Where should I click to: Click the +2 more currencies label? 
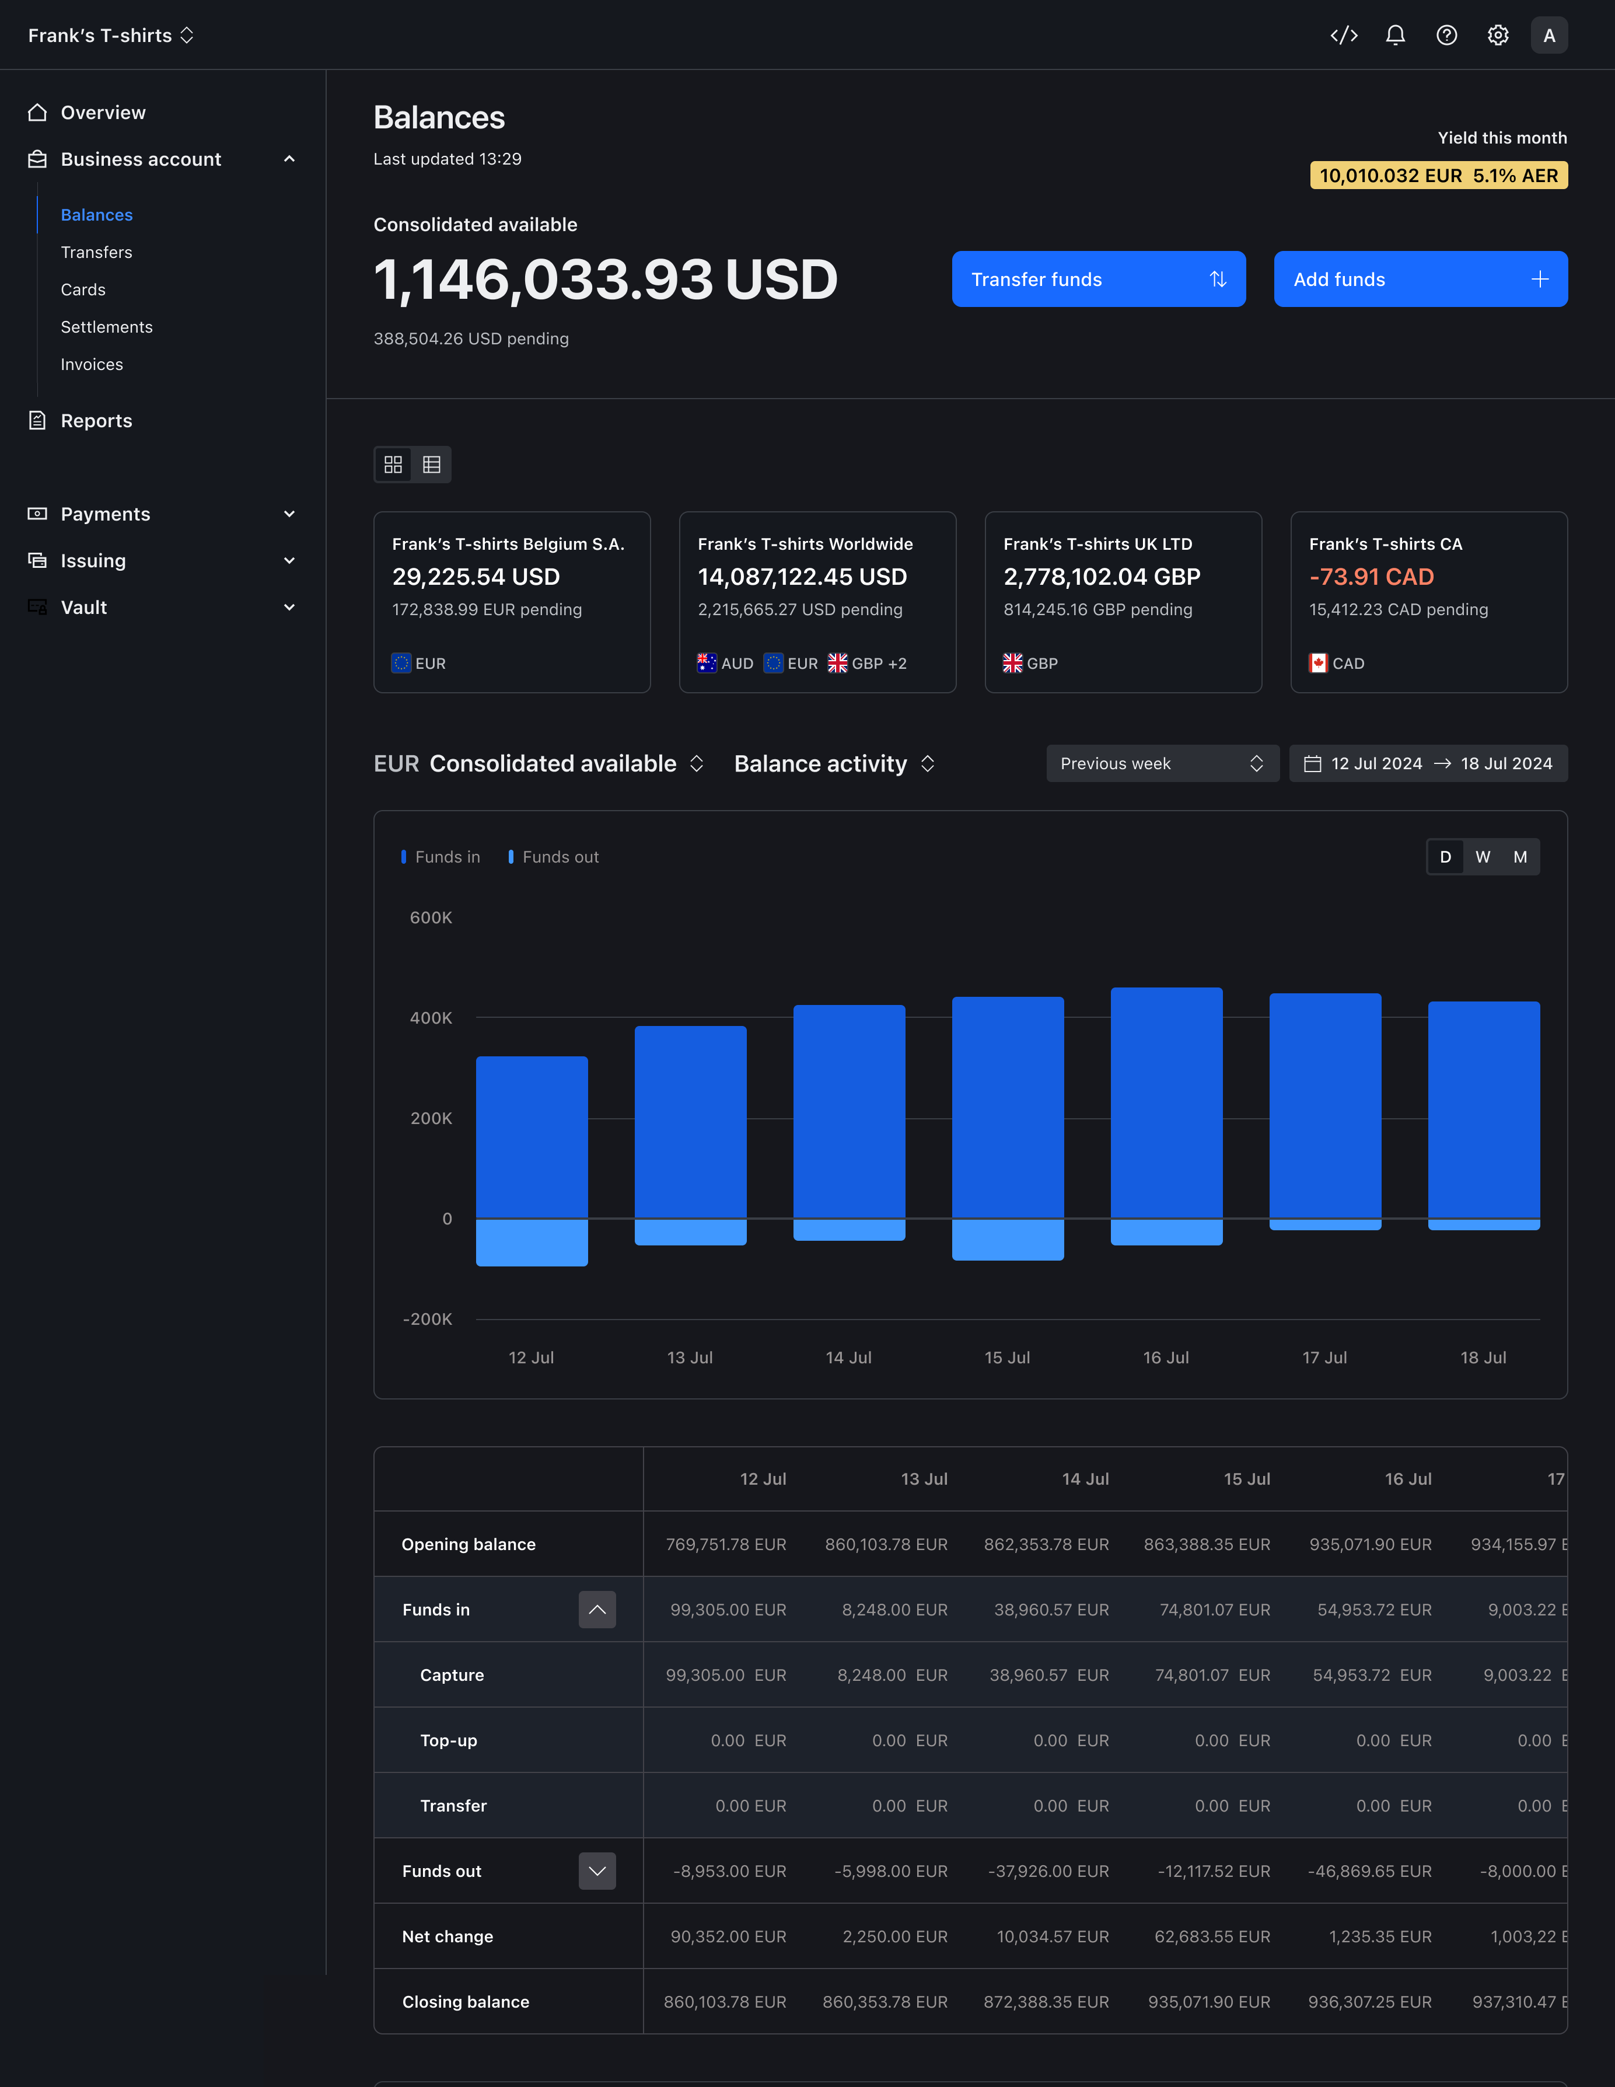(x=897, y=663)
